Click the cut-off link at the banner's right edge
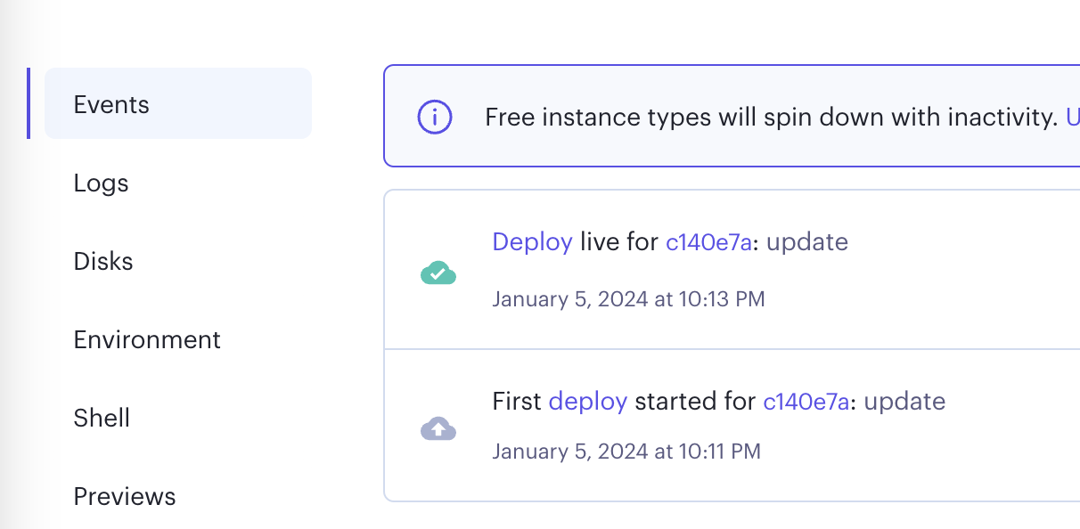 [x=1072, y=117]
